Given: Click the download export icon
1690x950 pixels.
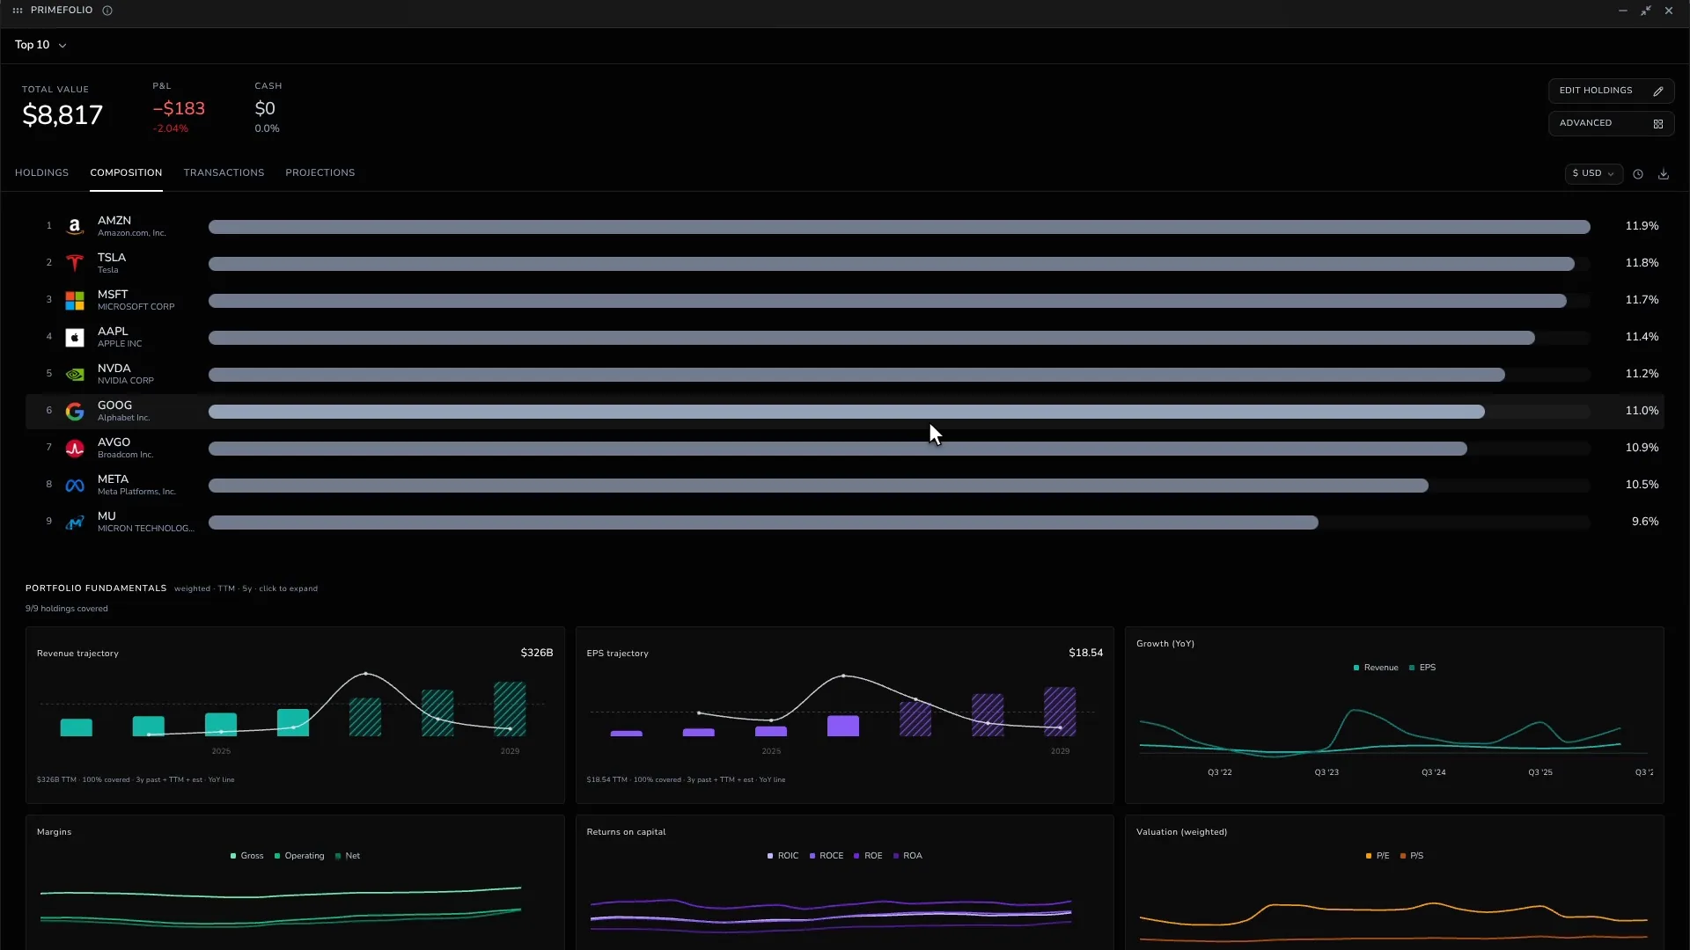Looking at the screenshot, I should pyautogui.click(x=1664, y=174).
